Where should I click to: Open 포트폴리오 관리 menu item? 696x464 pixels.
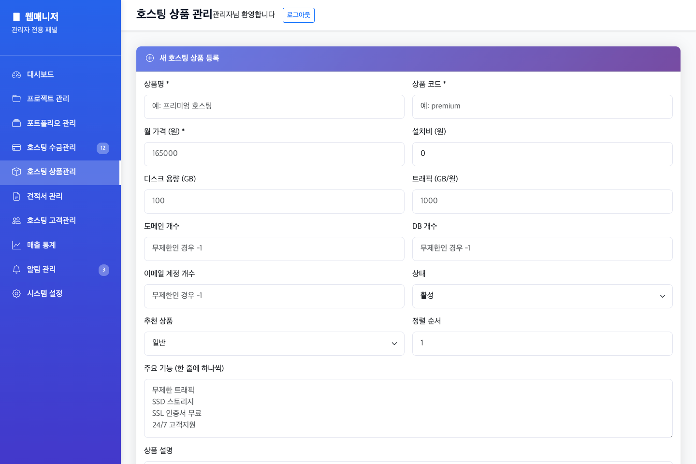60,123
